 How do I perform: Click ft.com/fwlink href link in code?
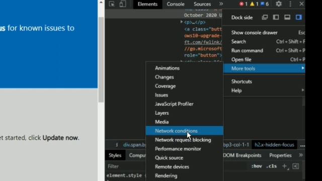click(203, 42)
